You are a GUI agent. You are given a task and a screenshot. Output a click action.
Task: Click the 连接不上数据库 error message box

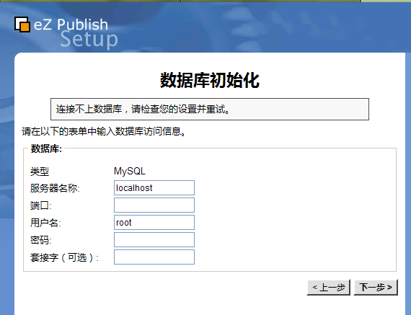[x=210, y=110]
